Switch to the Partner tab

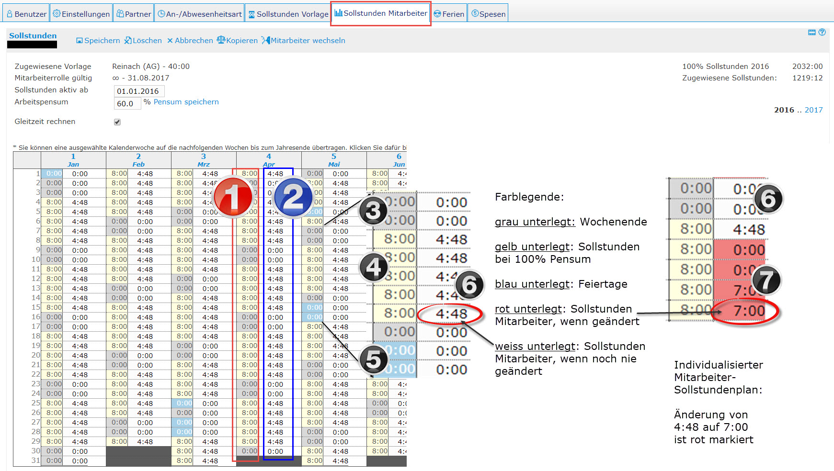pos(134,14)
